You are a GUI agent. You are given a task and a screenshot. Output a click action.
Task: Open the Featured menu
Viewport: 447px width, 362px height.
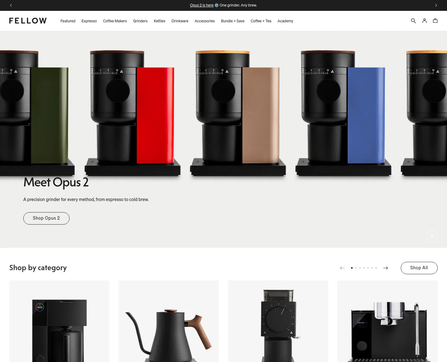point(68,21)
